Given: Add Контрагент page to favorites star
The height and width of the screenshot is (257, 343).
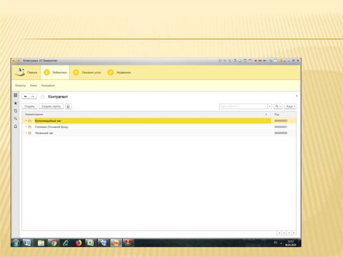Looking at the screenshot, I should pyautogui.click(x=43, y=97).
